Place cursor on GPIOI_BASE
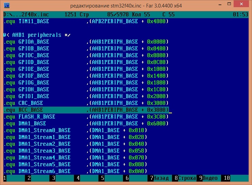The image size is (252, 185). (x=34, y=96)
